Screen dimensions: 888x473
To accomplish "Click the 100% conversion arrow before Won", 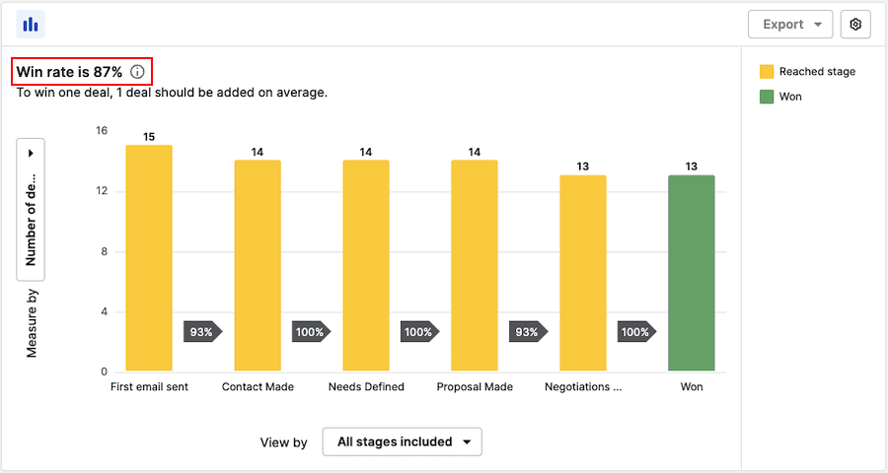I will tap(637, 332).
